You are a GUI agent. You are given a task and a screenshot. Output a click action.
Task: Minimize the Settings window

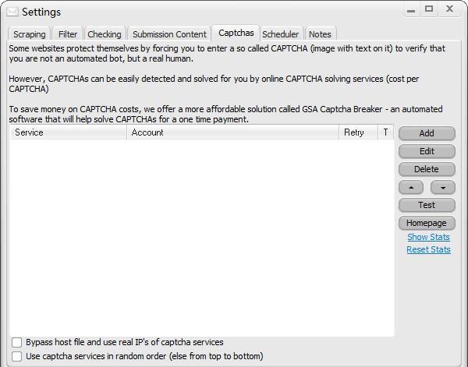411,11
